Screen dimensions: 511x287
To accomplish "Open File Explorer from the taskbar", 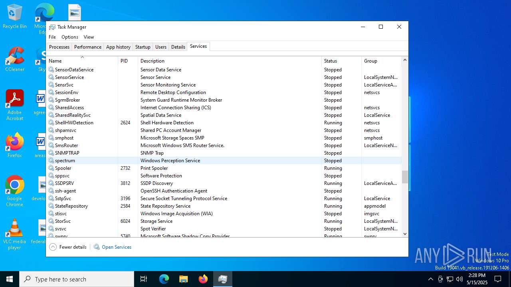I will [x=184, y=279].
